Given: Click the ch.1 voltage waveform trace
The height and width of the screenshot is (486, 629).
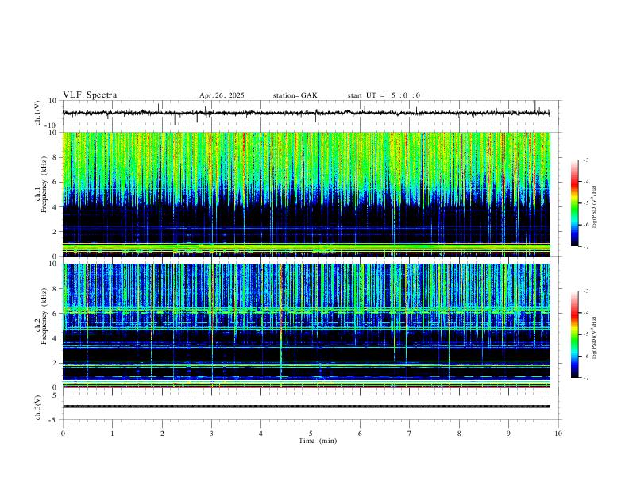Looking at the screenshot, I should [x=306, y=113].
